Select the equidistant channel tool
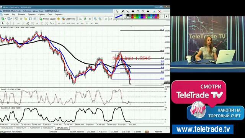The height and width of the screenshot is (138, 245). click(28, 23)
